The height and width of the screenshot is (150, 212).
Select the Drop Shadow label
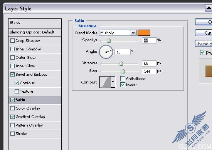click(28, 41)
